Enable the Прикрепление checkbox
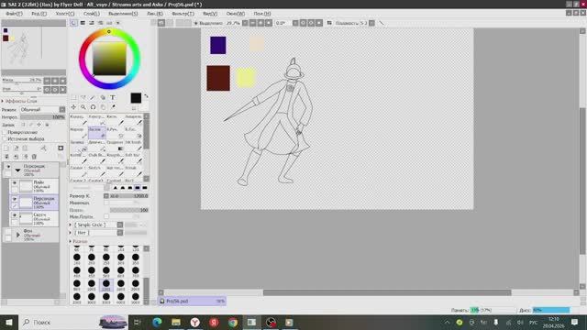Image resolution: width=587 pixels, height=330 pixels. click(5, 132)
